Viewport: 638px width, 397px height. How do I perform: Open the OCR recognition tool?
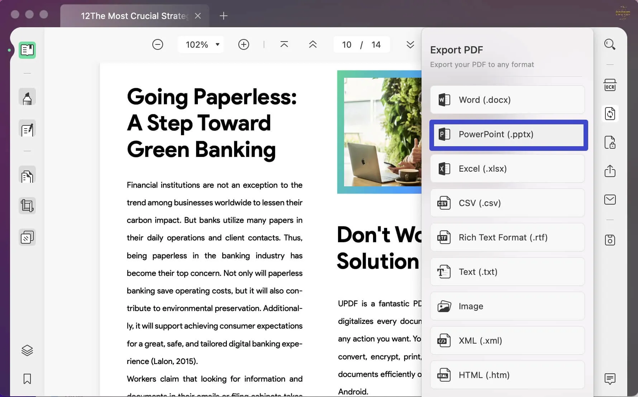tap(610, 85)
